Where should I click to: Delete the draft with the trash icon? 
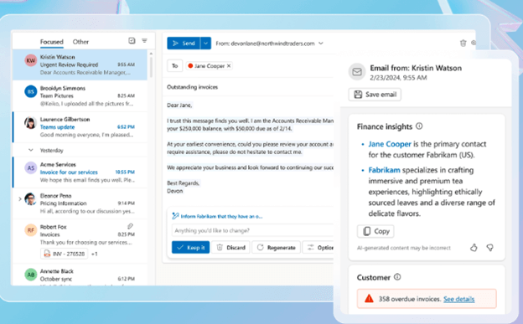(x=463, y=43)
